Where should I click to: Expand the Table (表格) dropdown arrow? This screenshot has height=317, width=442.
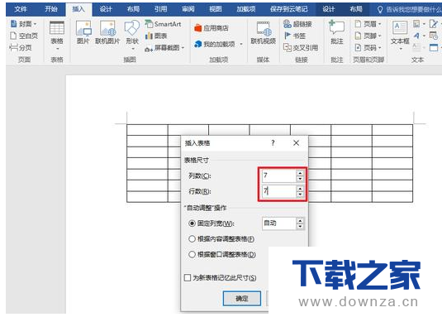tap(57, 49)
